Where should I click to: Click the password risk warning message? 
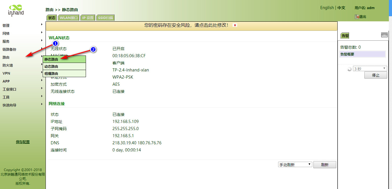tap(186, 25)
